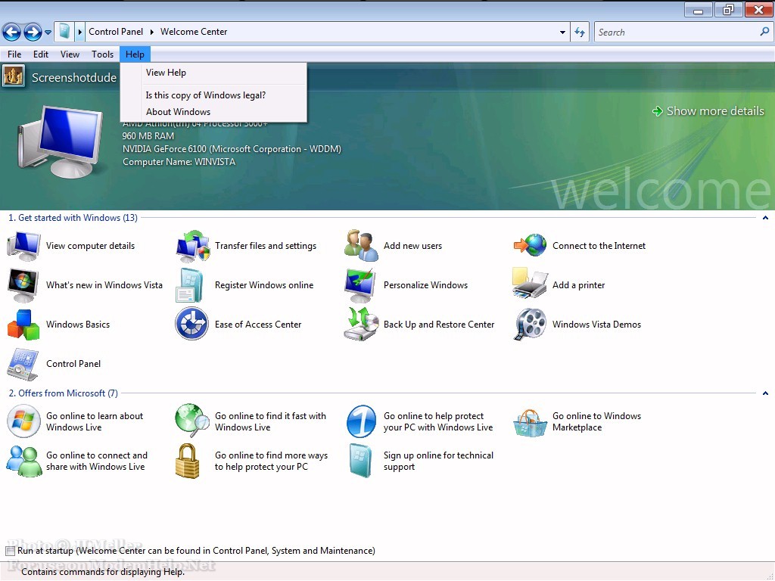Click the 2. Offers from Microsoft heading
Viewport: 775px width, 581px height.
click(64, 393)
